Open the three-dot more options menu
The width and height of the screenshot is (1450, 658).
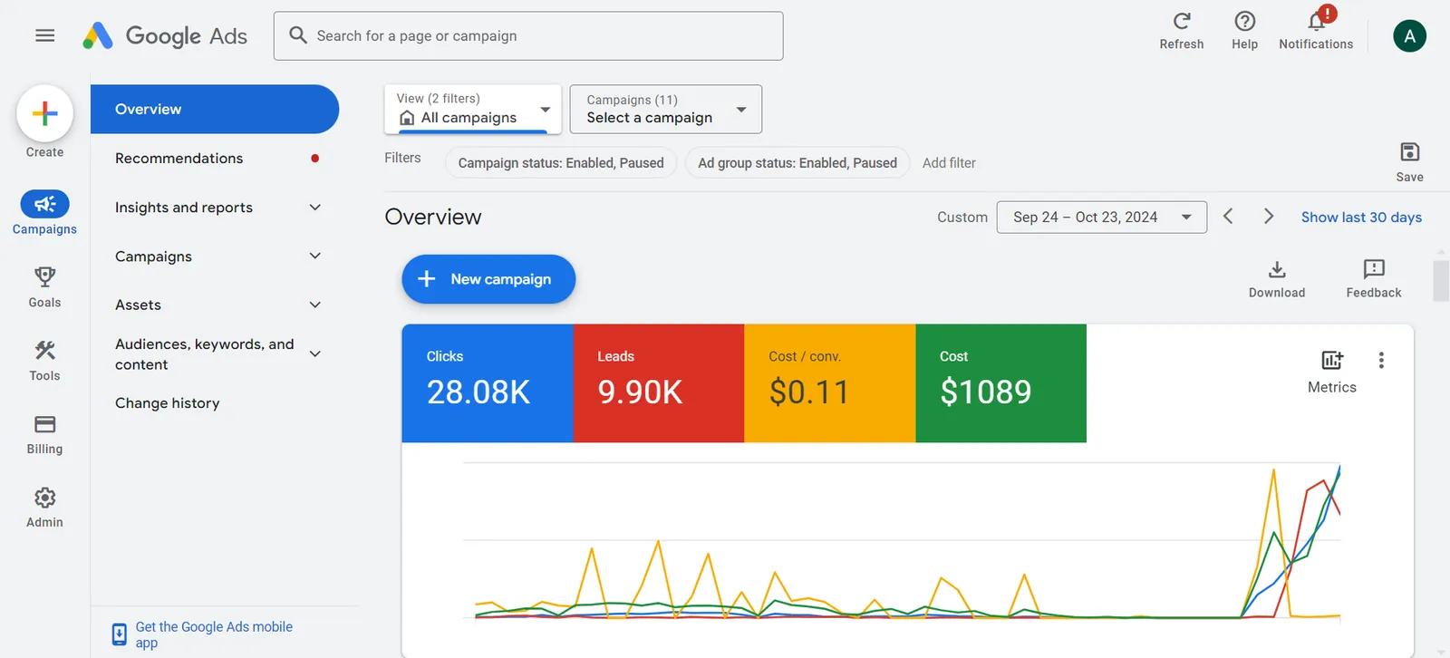1381,360
